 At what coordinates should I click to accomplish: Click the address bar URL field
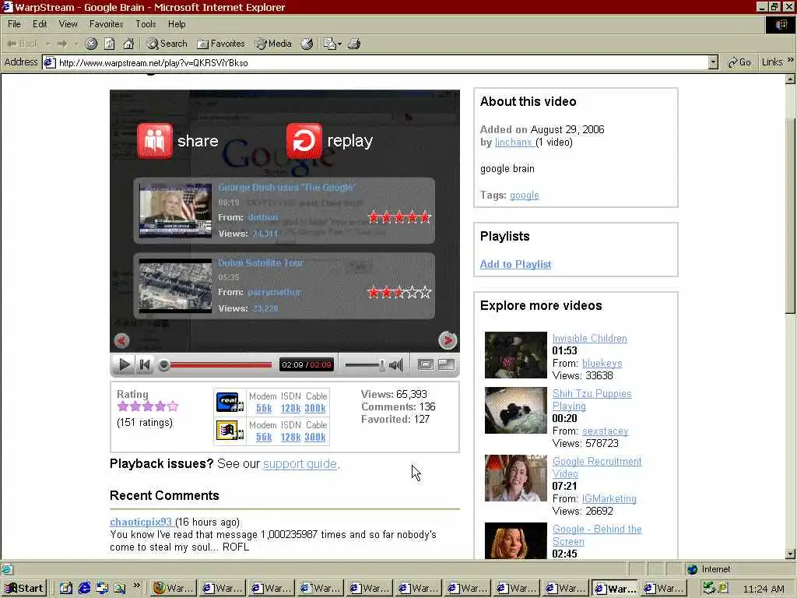tap(375, 62)
